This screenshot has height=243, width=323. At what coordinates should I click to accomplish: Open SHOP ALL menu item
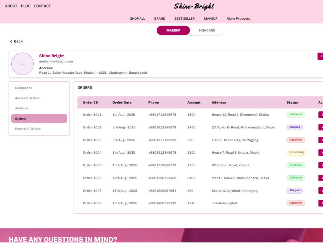[137, 18]
